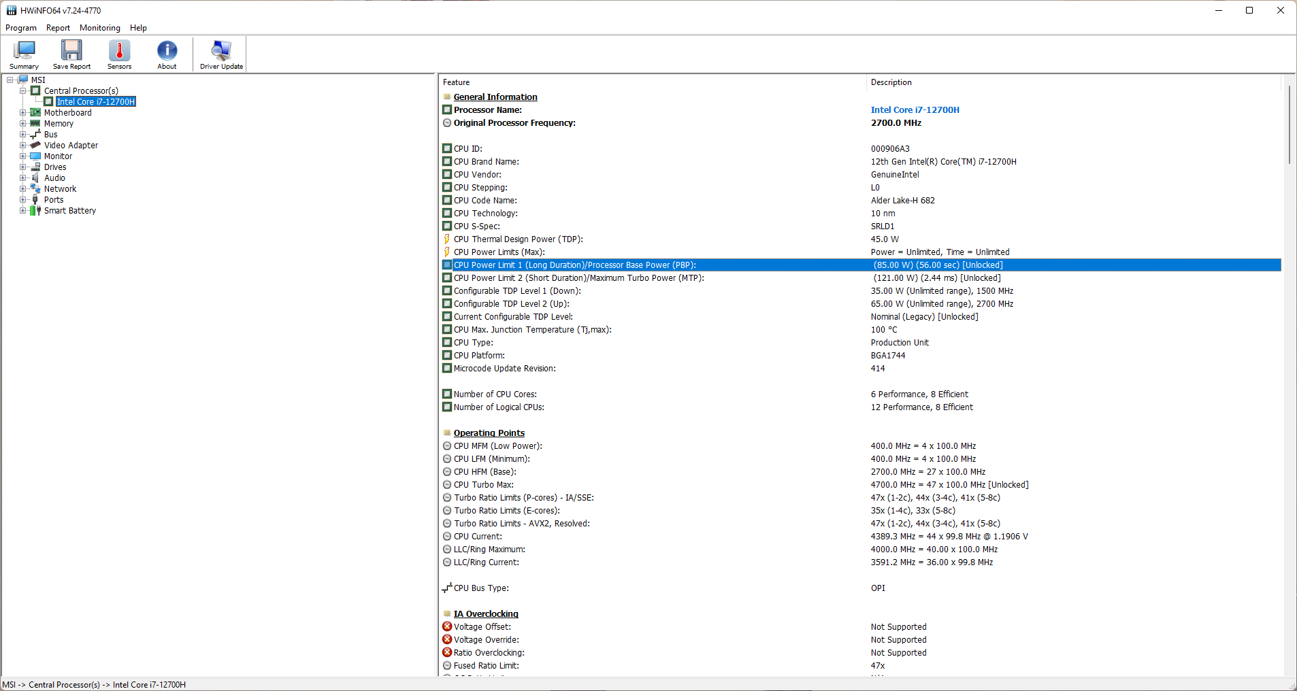
Task: Expand the Video Adapter node
Action: (x=22, y=146)
